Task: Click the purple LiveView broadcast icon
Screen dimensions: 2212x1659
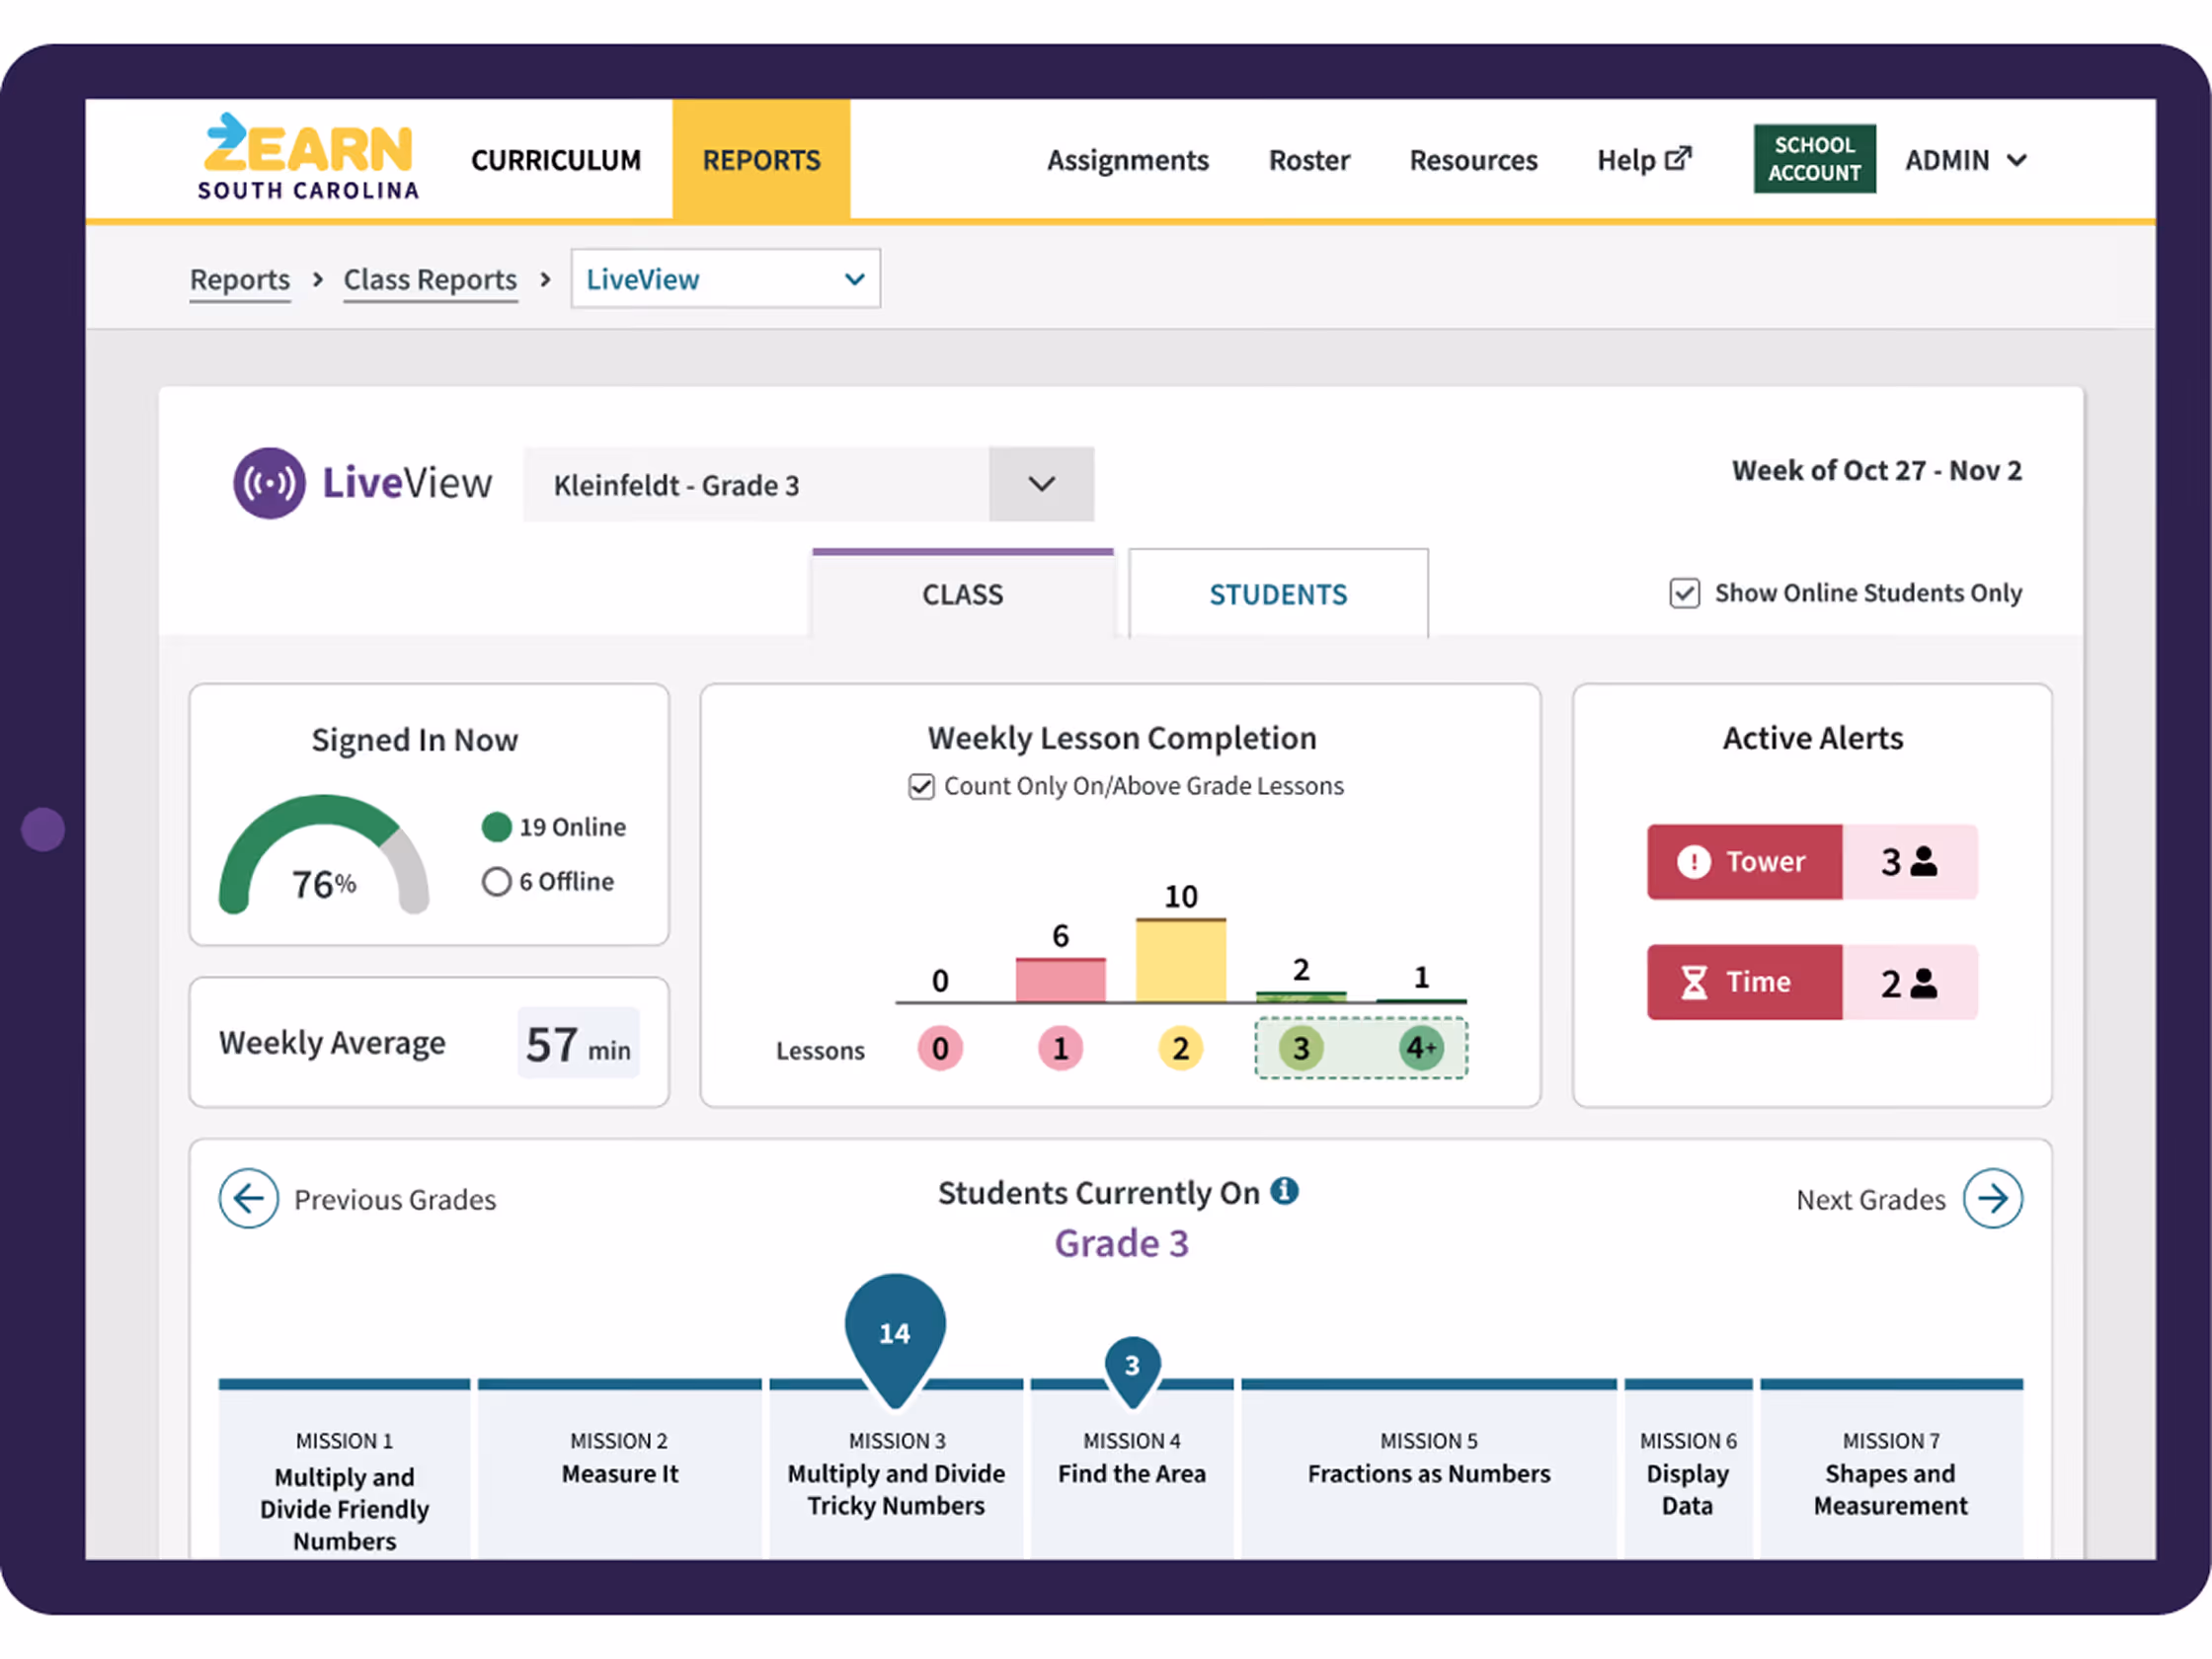Action: 269,483
